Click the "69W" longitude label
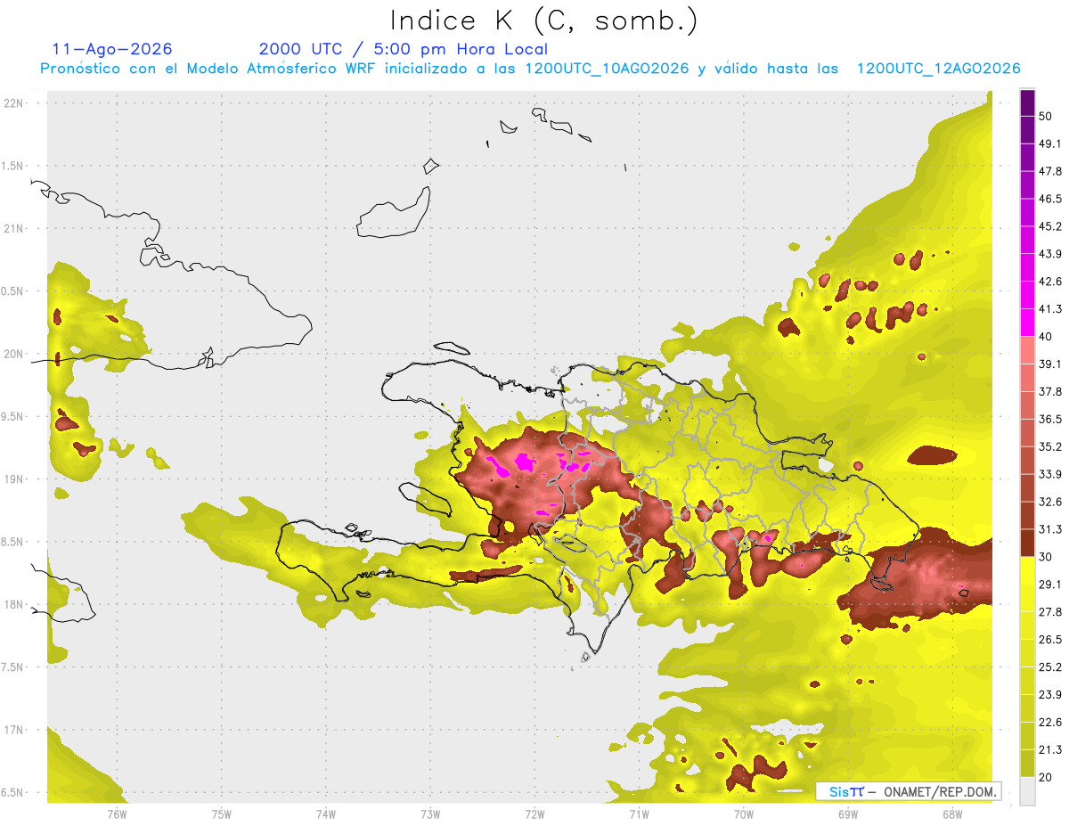This screenshot has height=826, width=1069. (848, 814)
